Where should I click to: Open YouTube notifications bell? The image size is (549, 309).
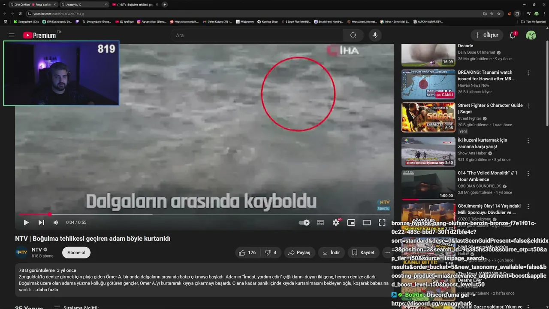pos(512,35)
